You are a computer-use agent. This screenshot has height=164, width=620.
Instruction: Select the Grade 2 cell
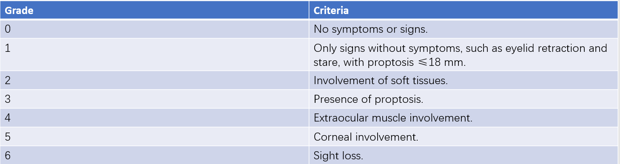[154, 80]
